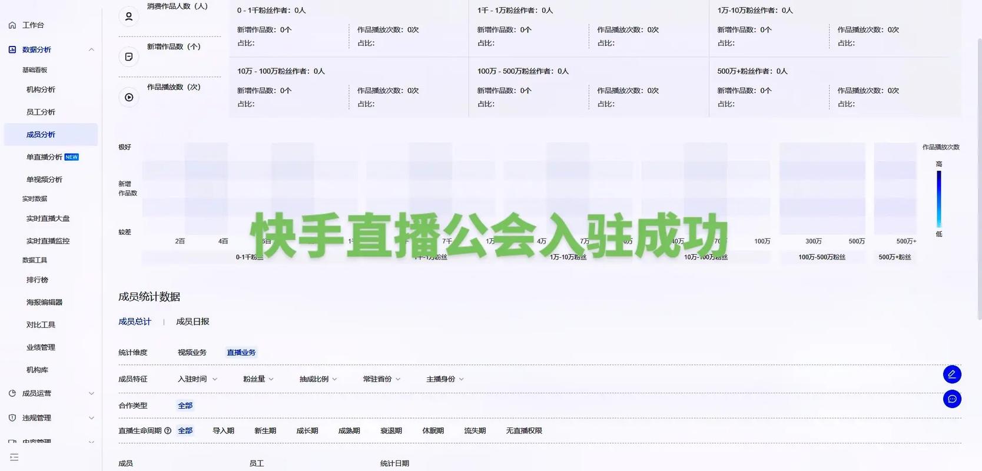
Task: Switch to 成员日报 tab
Action: (x=193, y=321)
